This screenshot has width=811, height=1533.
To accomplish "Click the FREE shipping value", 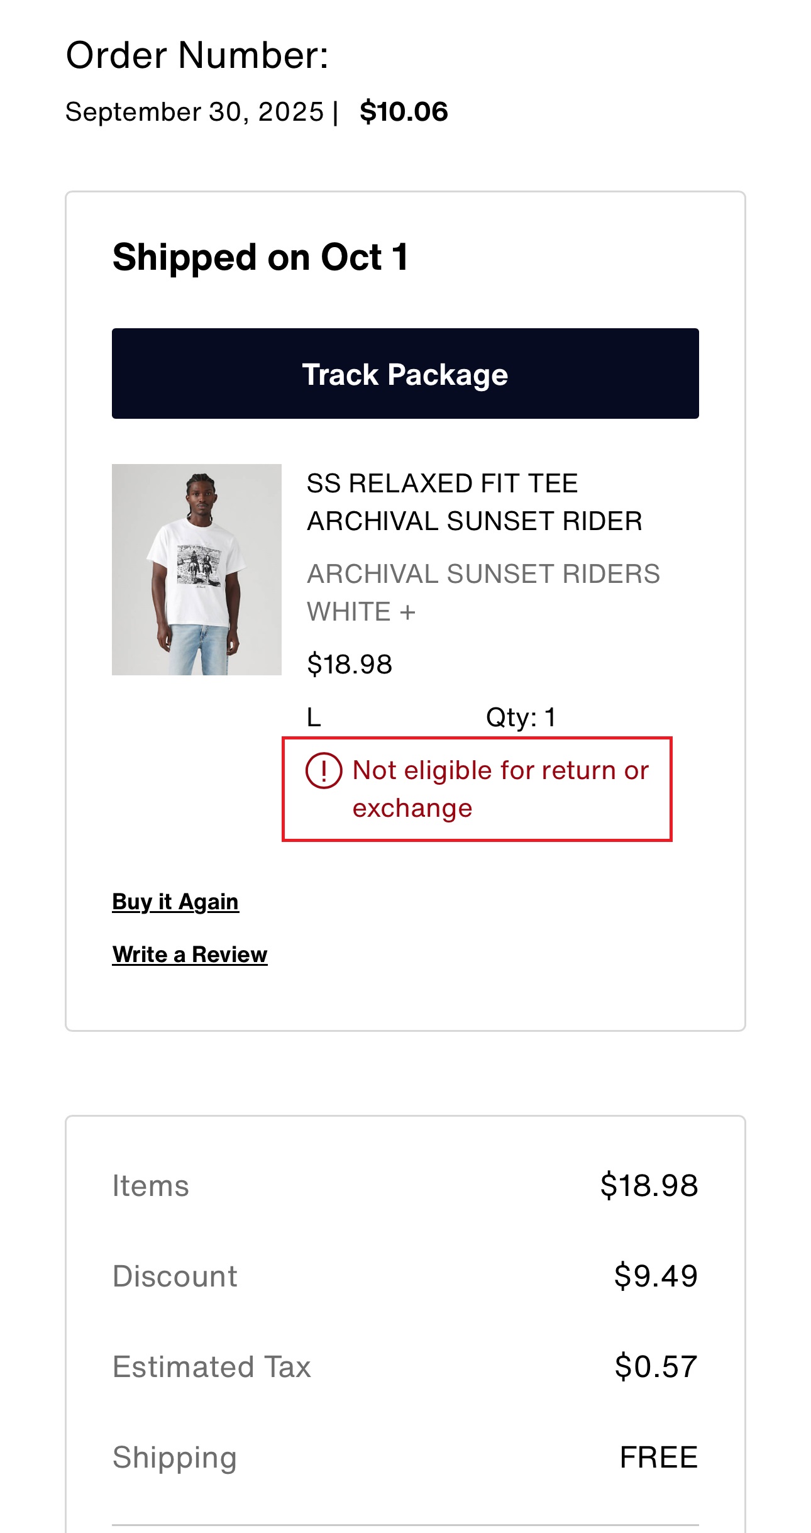I will [x=658, y=1458].
